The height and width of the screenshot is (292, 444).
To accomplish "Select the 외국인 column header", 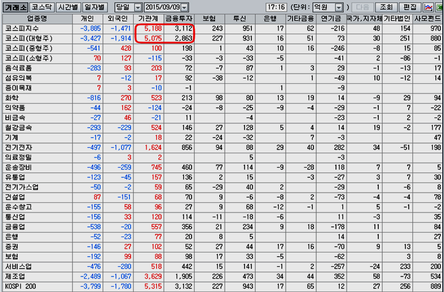I will [118, 19].
